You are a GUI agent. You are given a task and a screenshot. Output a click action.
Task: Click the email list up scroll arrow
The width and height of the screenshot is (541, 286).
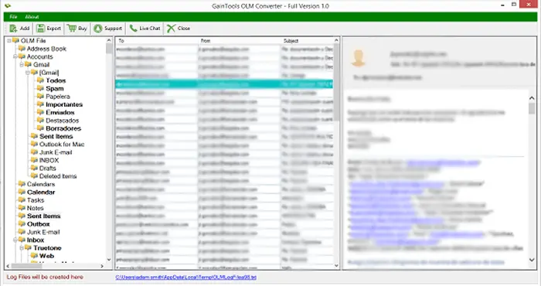(336, 40)
